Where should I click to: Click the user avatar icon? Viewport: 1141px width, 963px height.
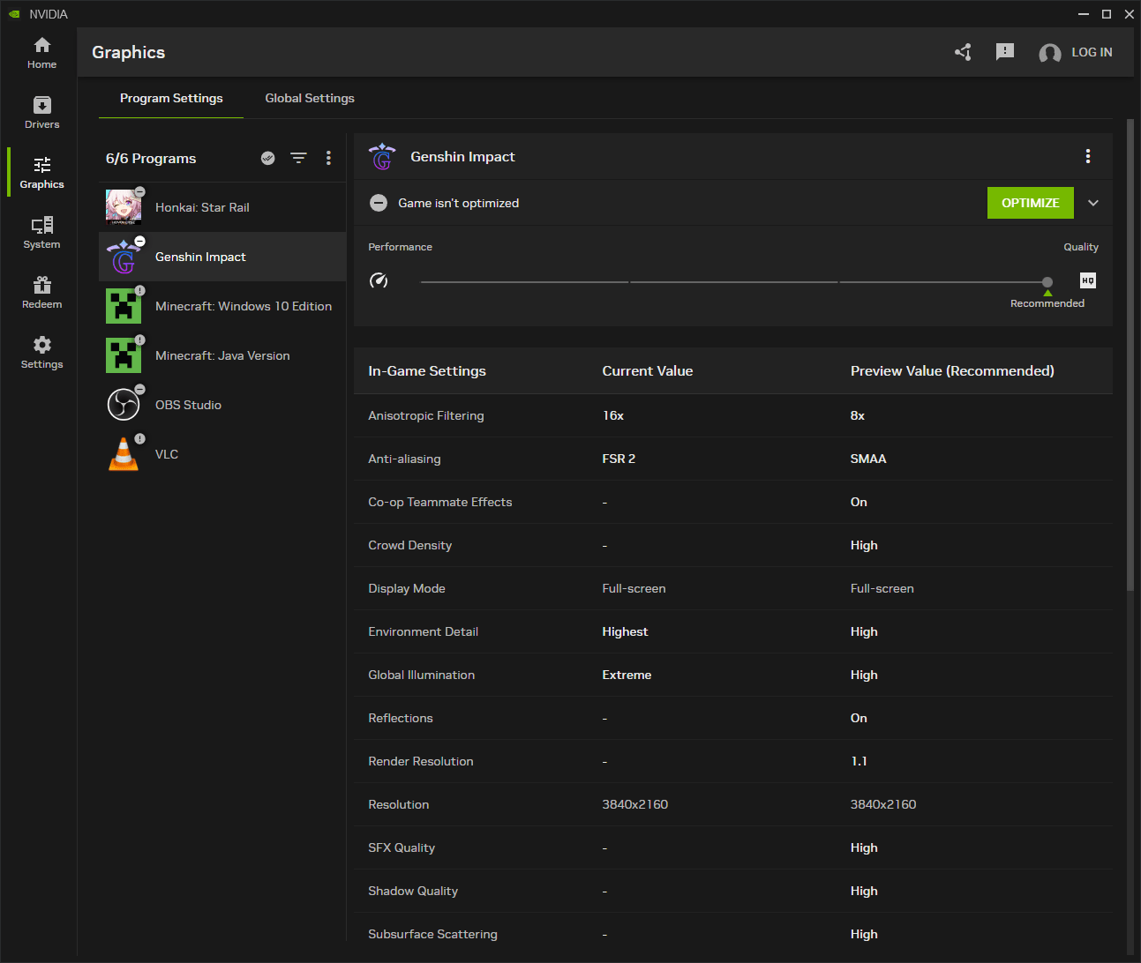[x=1050, y=53]
